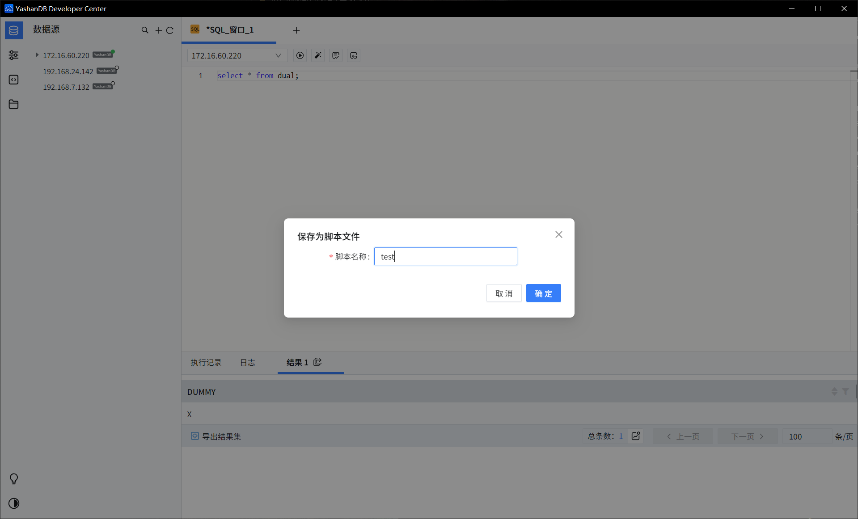Toggle the dark/light theme icon
The image size is (858, 519).
pos(14,503)
